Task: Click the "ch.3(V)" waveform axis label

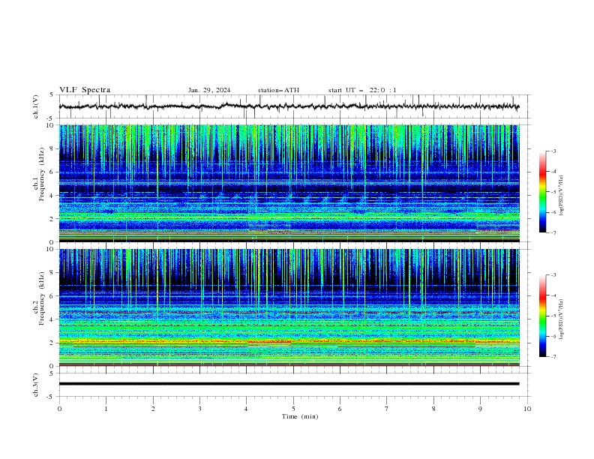Action: click(36, 385)
